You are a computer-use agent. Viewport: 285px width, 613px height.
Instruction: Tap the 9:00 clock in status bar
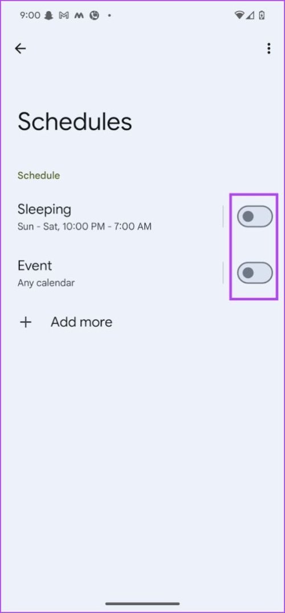[x=30, y=15]
